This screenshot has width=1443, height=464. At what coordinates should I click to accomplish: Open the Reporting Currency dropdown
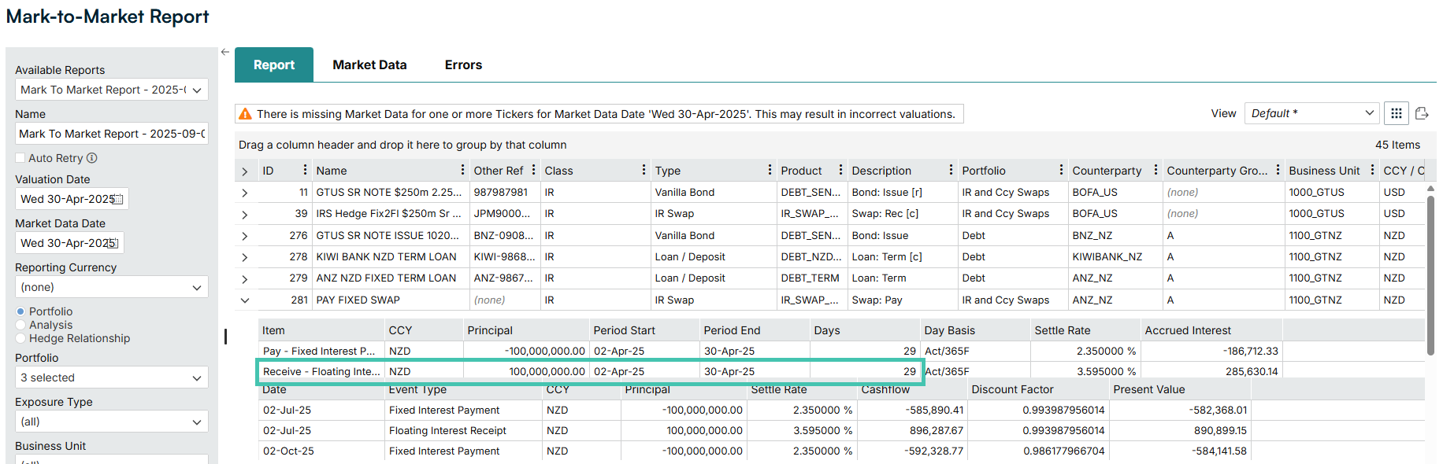click(x=112, y=287)
